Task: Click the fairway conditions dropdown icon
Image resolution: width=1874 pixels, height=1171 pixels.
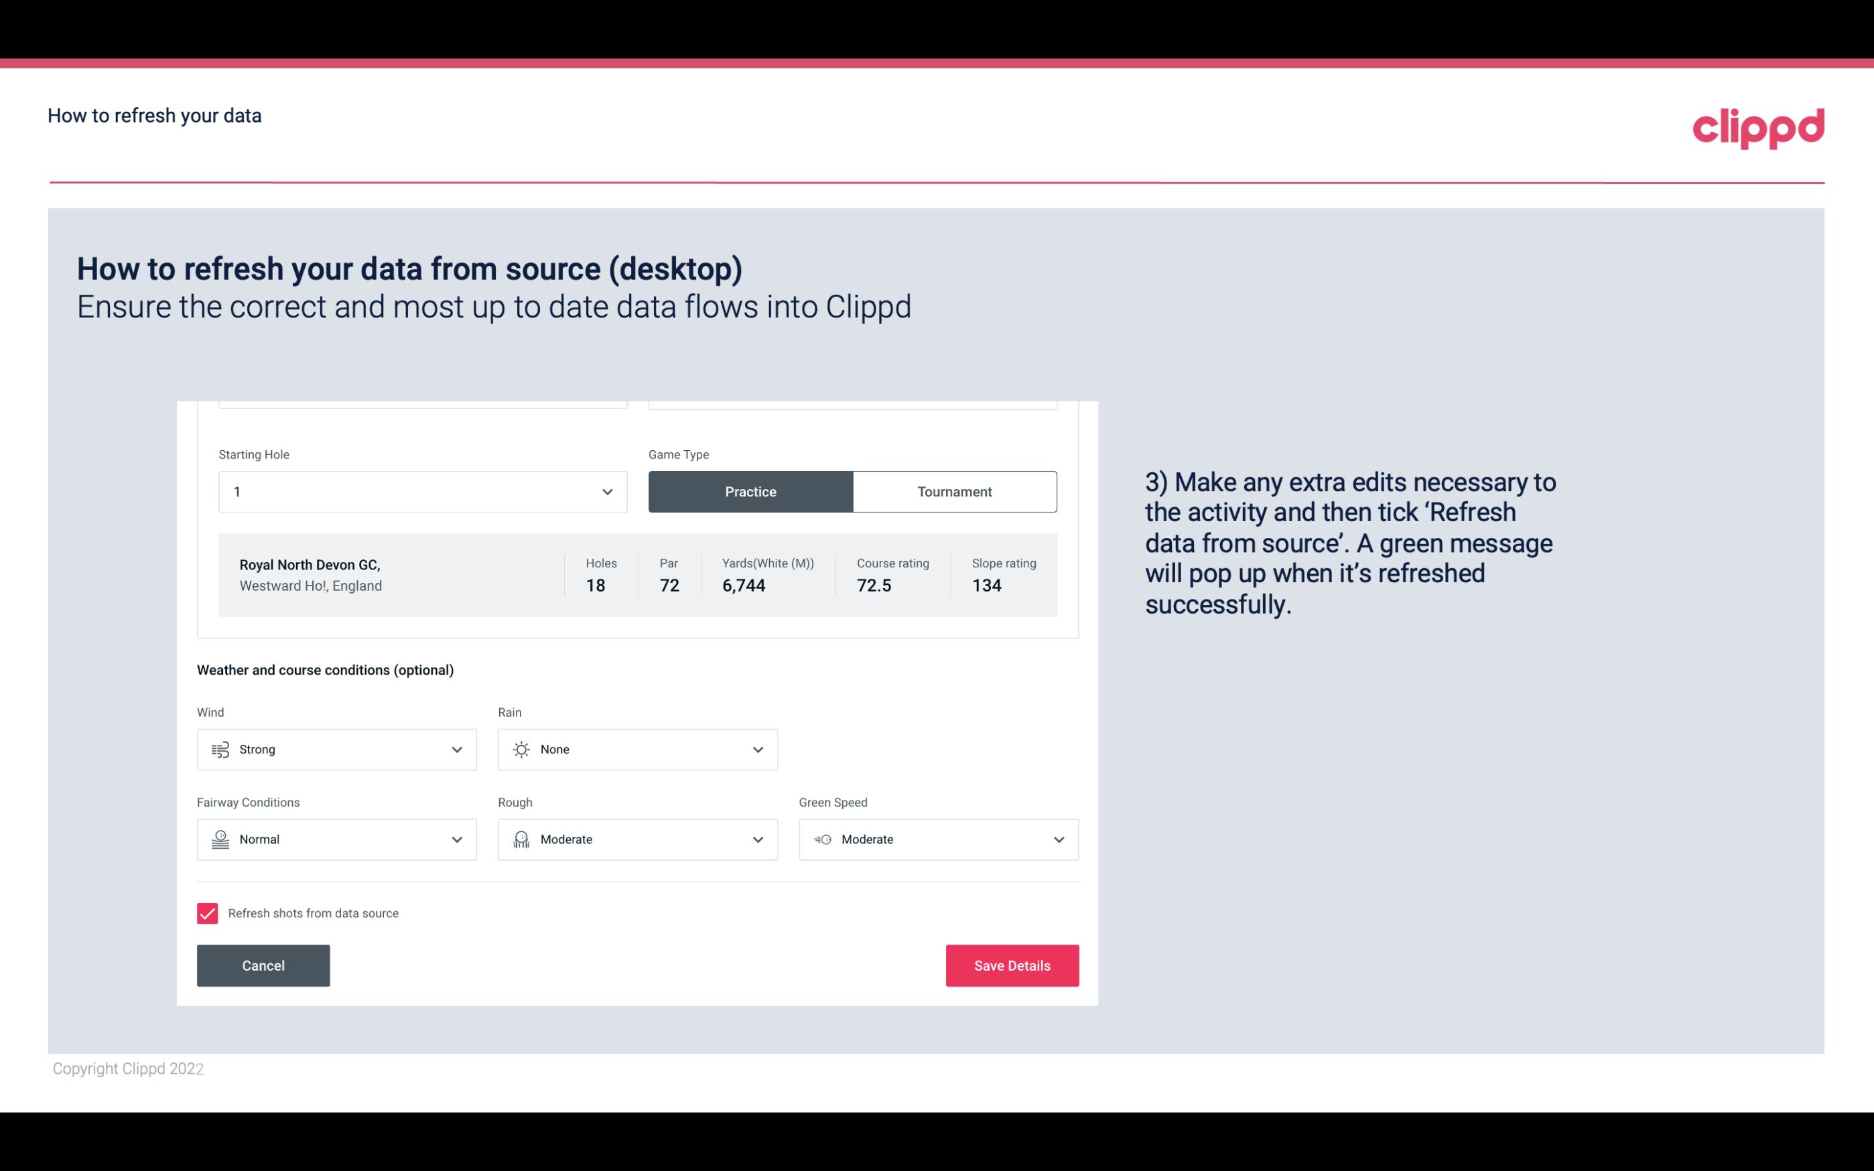Action: click(458, 839)
